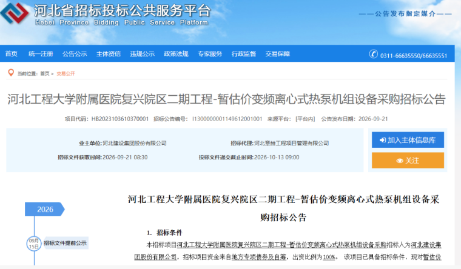Open the 交易保障 menu item

tap(278, 54)
